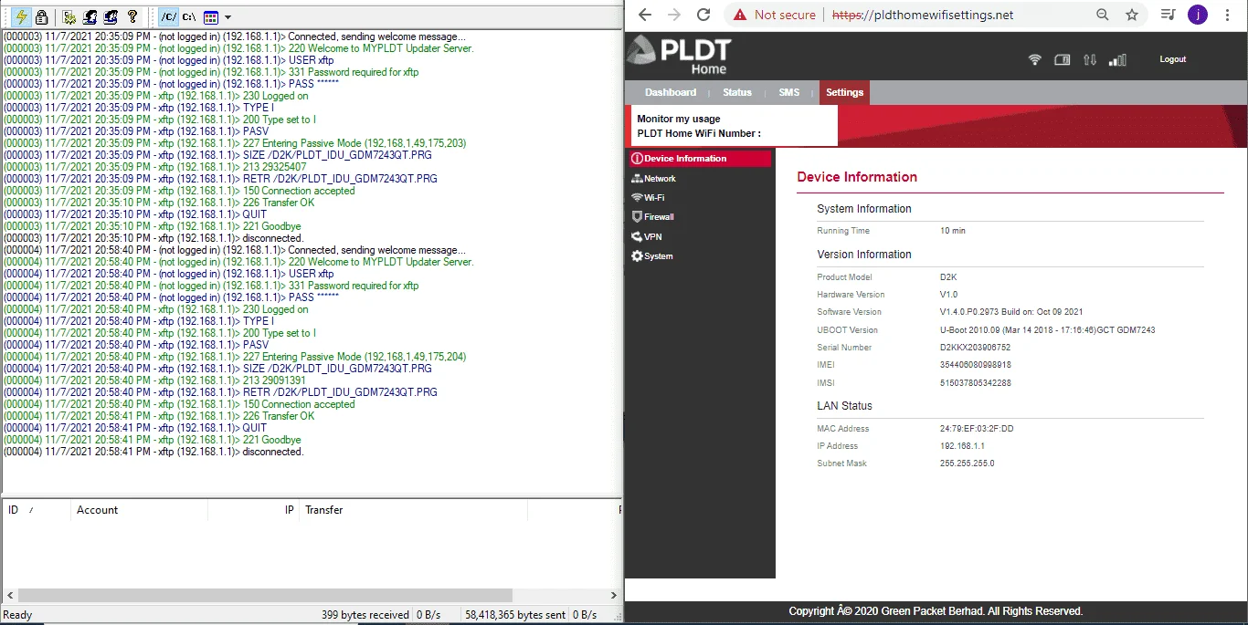Click the serial number D2KKX203906752
Screen dimensions: 1248x625
(976, 348)
